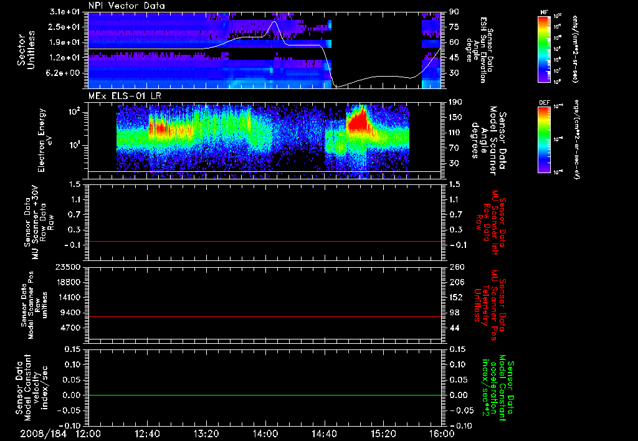Image resolution: width=638 pixels, height=441 pixels.
Task: Click the red line in the MU Scanner +30V panel
Action: tap(265, 241)
